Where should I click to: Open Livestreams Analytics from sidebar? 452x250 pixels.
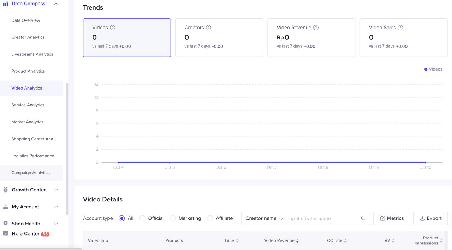[x=32, y=54]
